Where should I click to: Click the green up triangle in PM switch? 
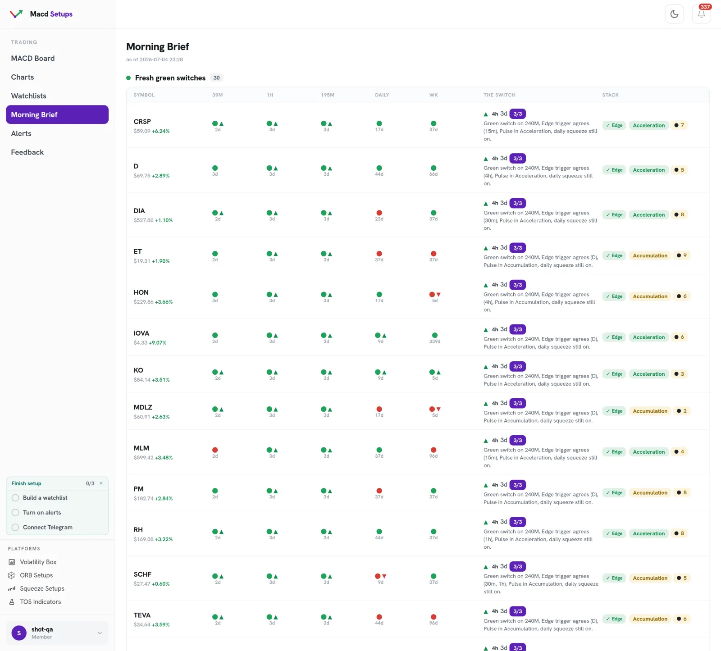coord(486,485)
